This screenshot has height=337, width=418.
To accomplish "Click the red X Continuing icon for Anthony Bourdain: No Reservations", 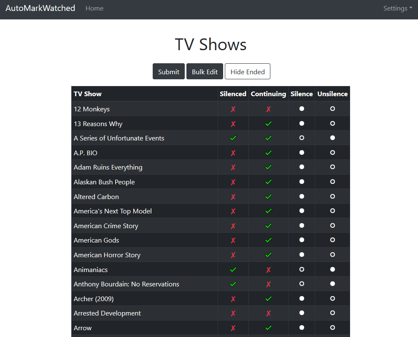I will 268,284.
